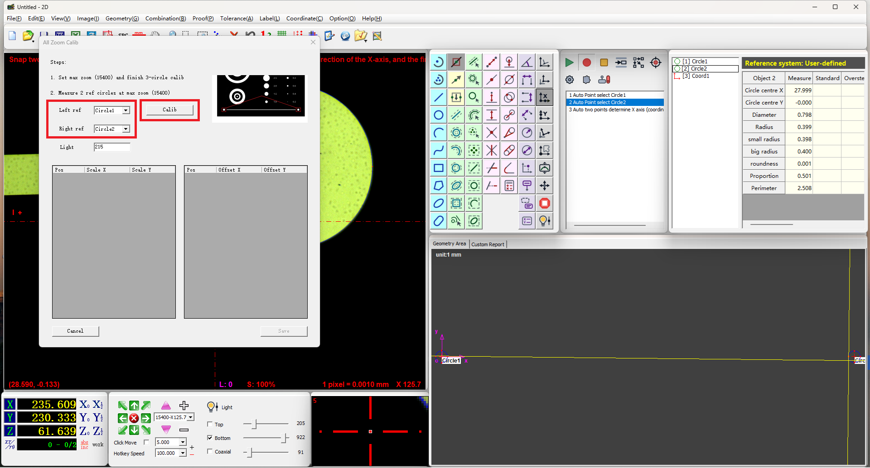Screen dimensions: 870x468
Task: Click the red Record program icon
Action: [x=587, y=62]
